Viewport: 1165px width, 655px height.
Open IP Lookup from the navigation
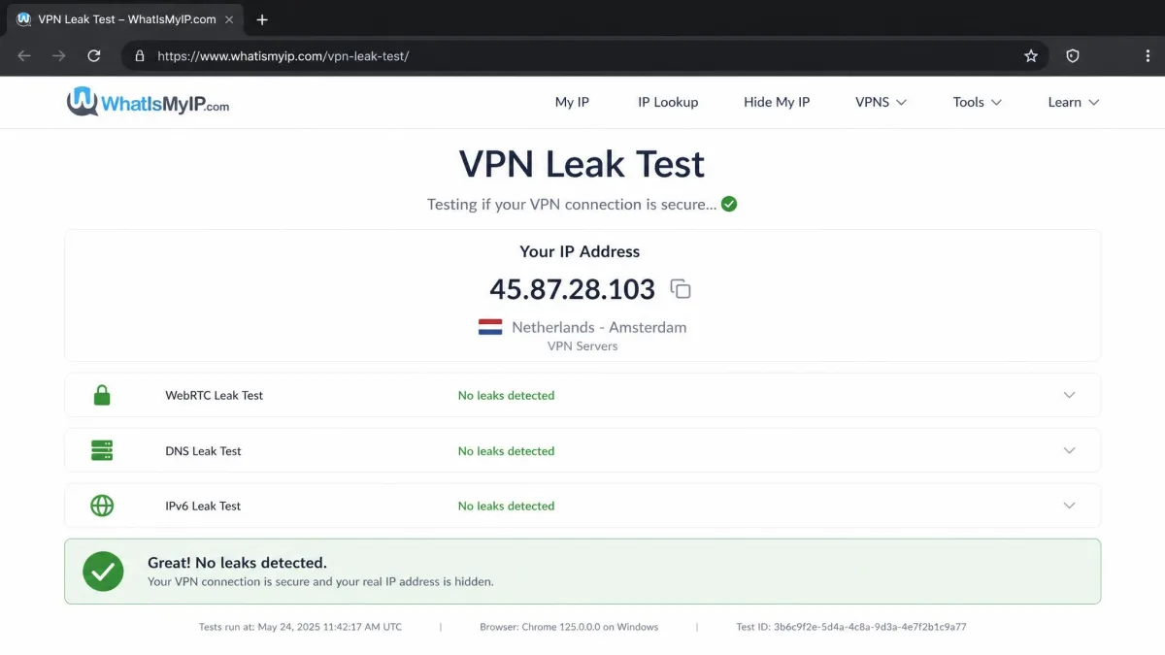pos(668,102)
